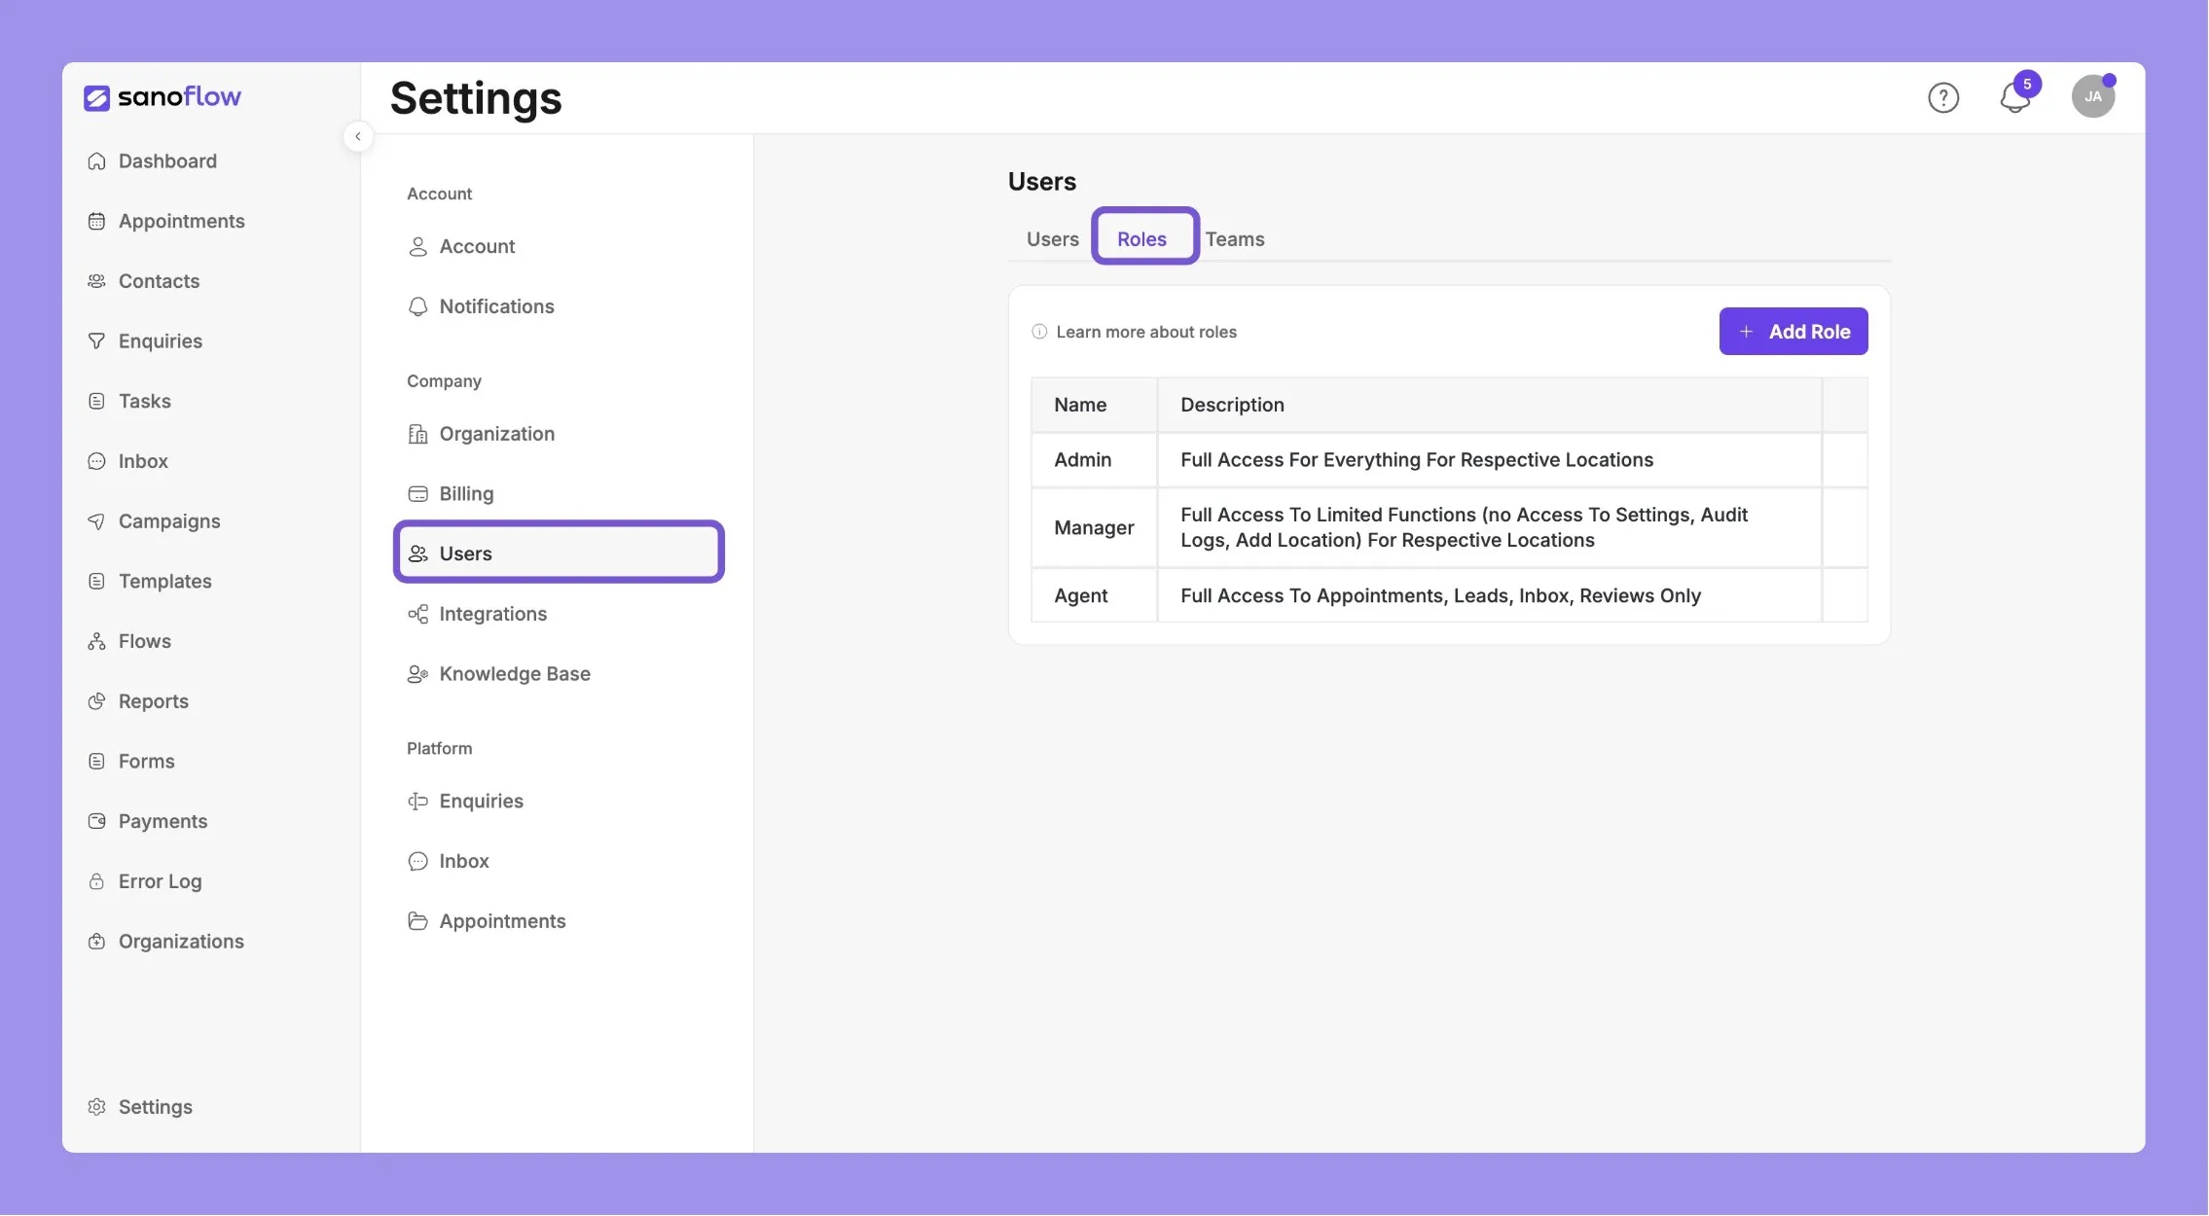Select the Agent role name
2209x1216 pixels.
(1080, 596)
